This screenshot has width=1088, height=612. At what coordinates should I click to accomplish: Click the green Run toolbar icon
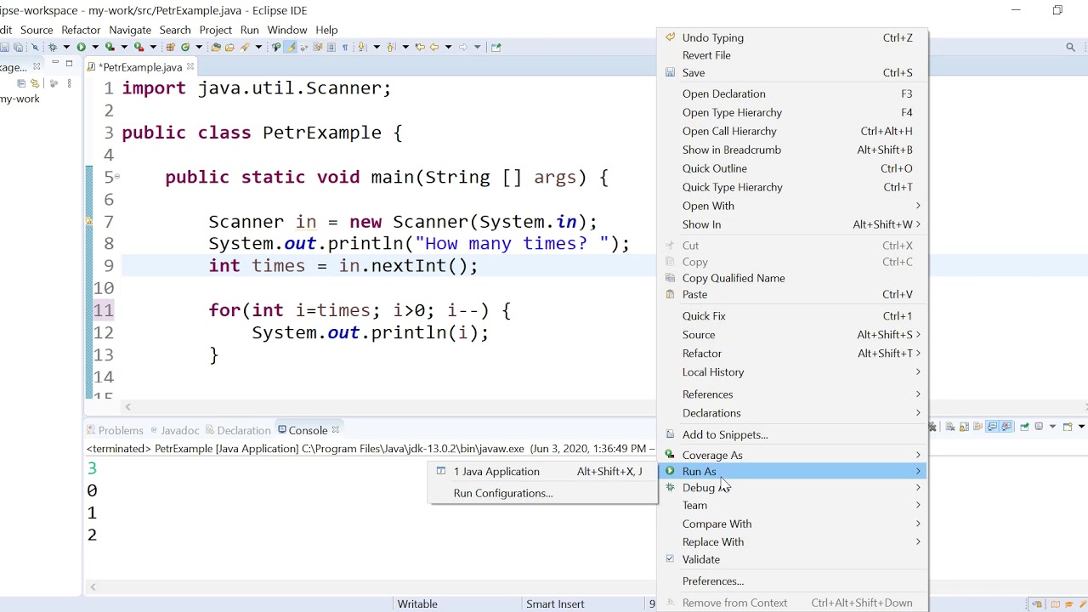82,48
